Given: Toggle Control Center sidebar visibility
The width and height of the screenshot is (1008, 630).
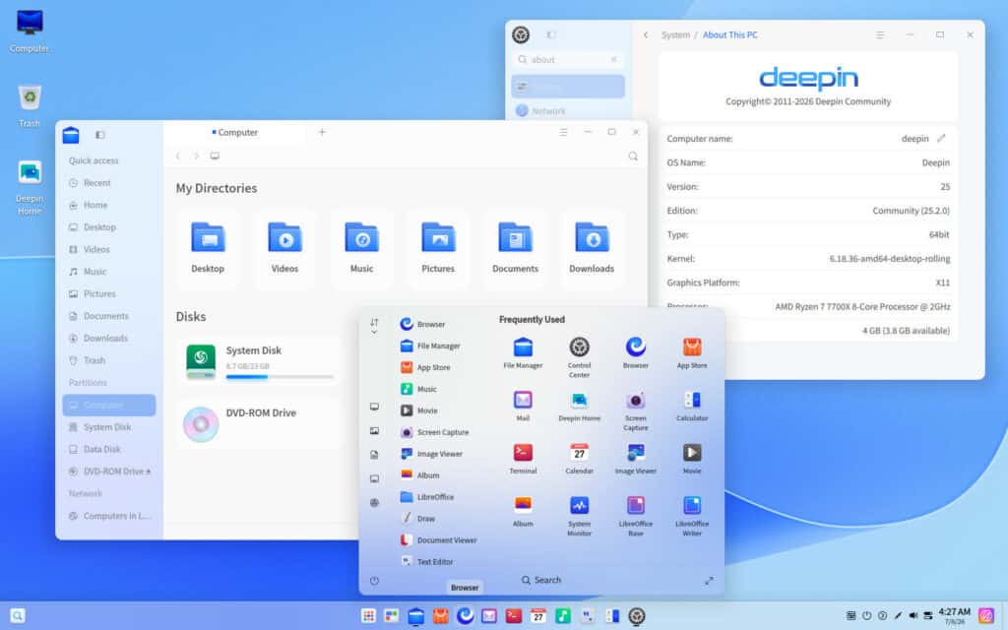Looking at the screenshot, I should pyautogui.click(x=551, y=34).
